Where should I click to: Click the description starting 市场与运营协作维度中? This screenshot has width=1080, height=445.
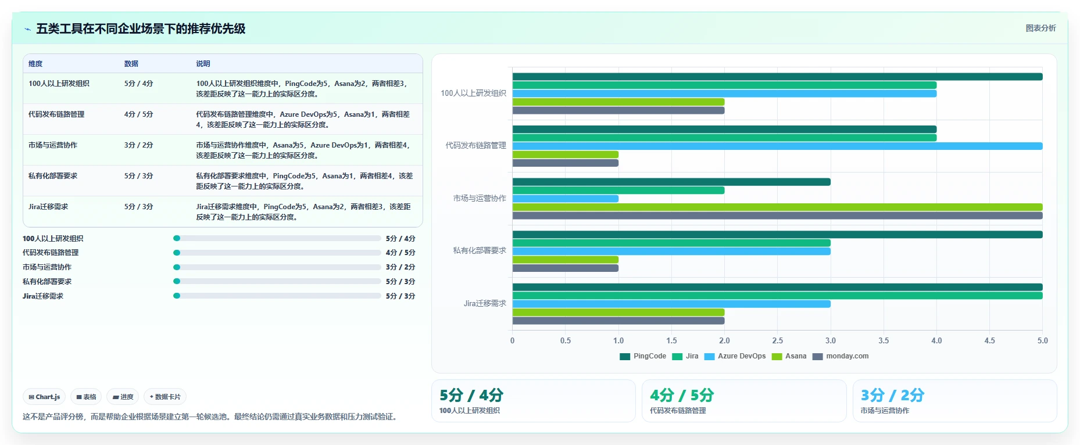[x=303, y=150]
